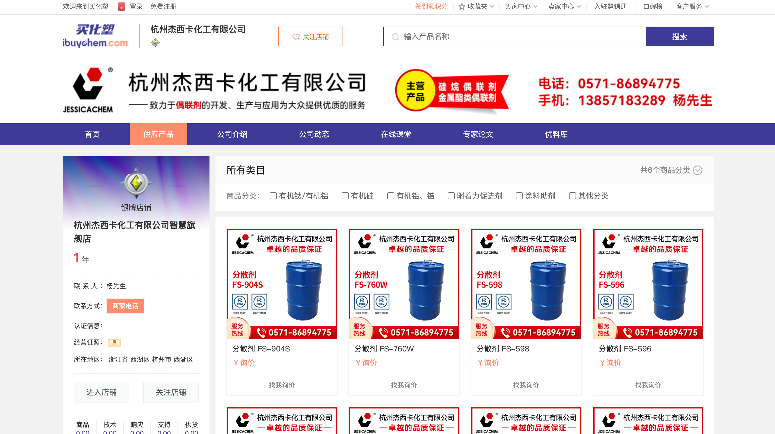Click the 登录 link
The width and height of the screenshot is (775, 434).
(x=136, y=6)
